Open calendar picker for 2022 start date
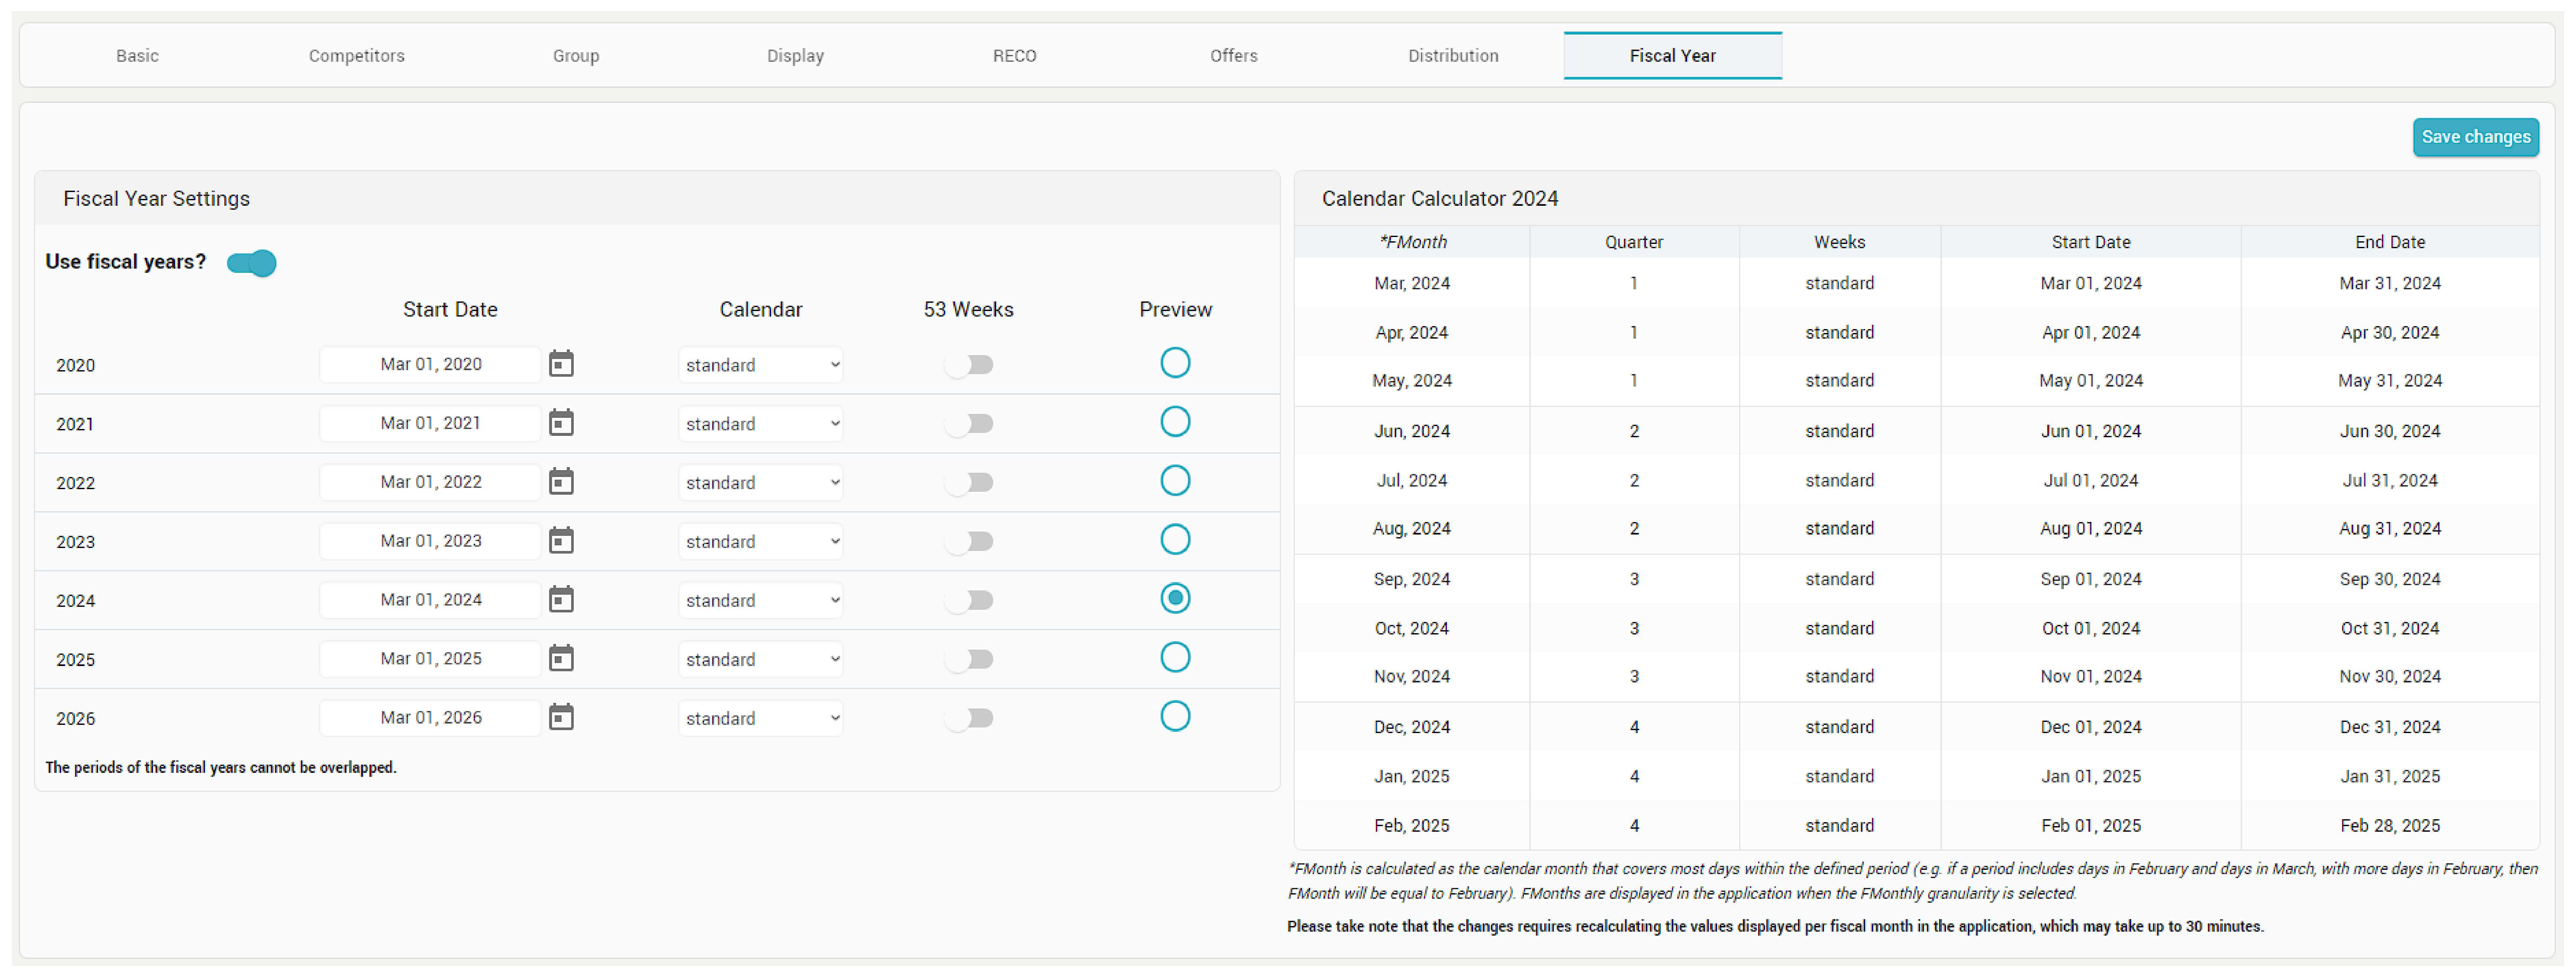The height and width of the screenshot is (977, 2576). pyautogui.click(x=561, y=482)
